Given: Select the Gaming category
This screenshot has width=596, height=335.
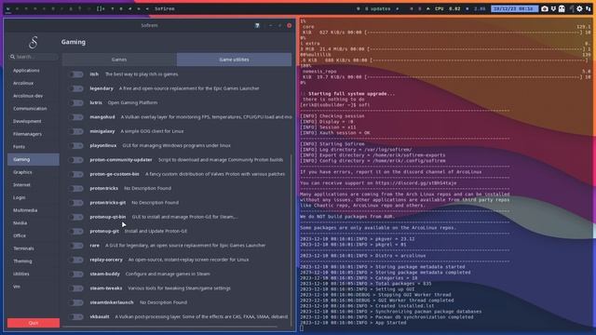Looking at the screenshot, I should (x=34, y=159).
